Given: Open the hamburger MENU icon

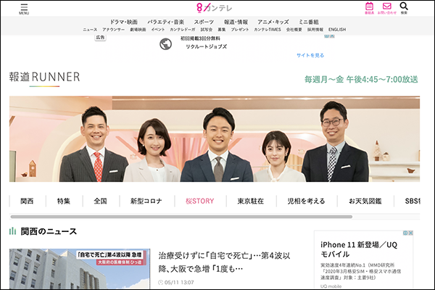Looking at the screenshot, I should 24,9.
